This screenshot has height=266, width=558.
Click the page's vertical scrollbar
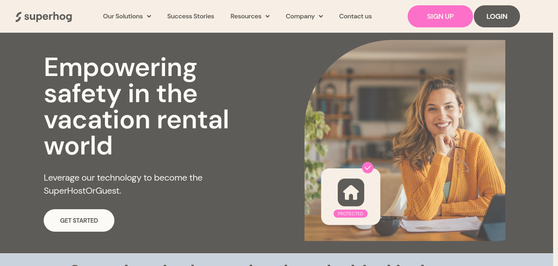click(x=556, y=133)
